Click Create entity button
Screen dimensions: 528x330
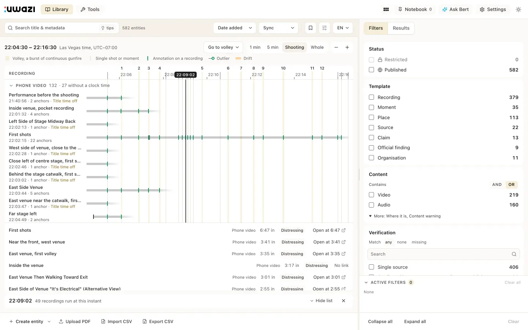coord(26,322)
